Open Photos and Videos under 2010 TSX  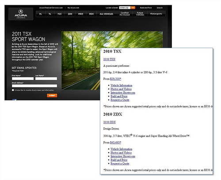click(x=121, y=89)
